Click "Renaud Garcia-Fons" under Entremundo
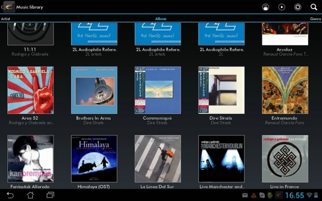 point(284,123)
